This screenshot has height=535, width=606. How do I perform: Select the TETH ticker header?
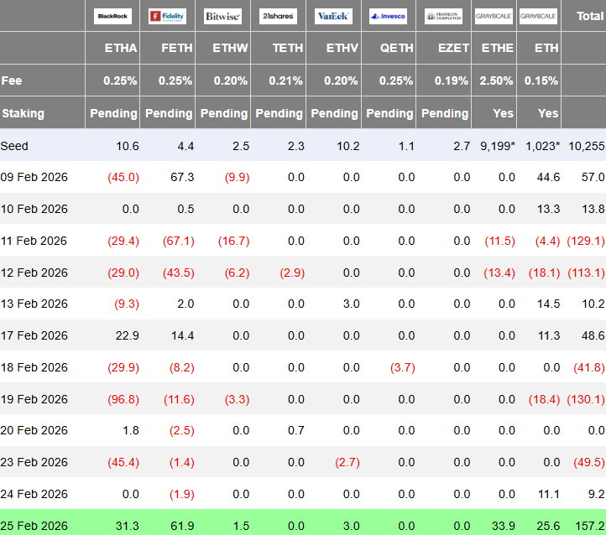pyautogui.click(x=288, y=48)
